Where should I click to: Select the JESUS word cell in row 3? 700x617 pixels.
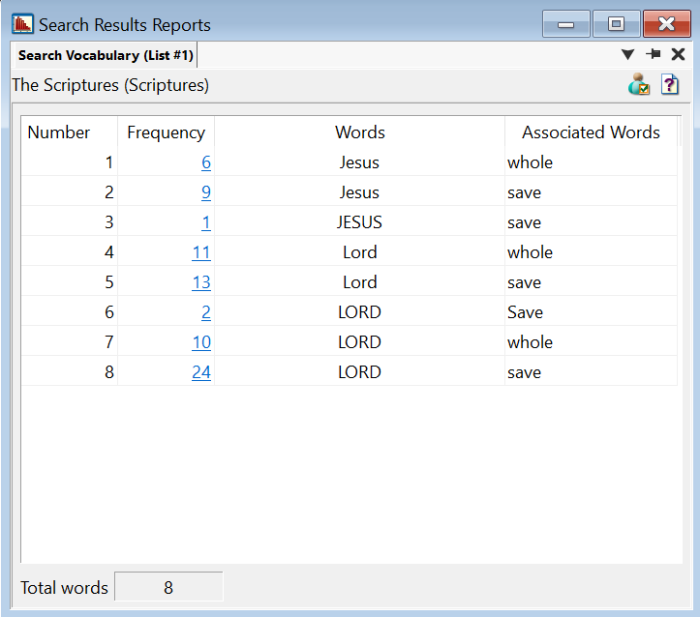click(x=359, y=222)
